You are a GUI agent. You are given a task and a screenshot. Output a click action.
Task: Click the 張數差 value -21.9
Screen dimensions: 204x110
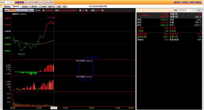tap(166, 40)
